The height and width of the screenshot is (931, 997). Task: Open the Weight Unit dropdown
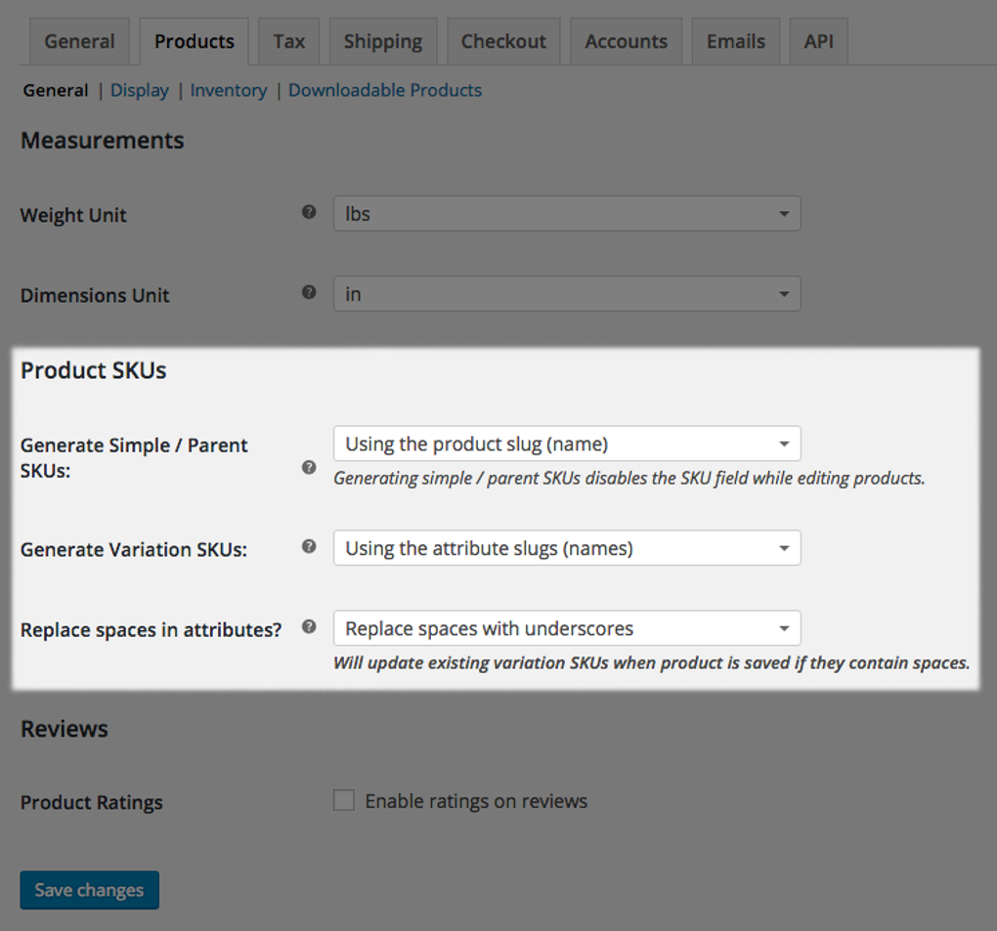click(567, 213)
